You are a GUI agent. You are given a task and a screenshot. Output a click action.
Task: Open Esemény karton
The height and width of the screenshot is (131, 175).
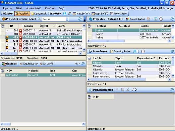click(121, 51)
